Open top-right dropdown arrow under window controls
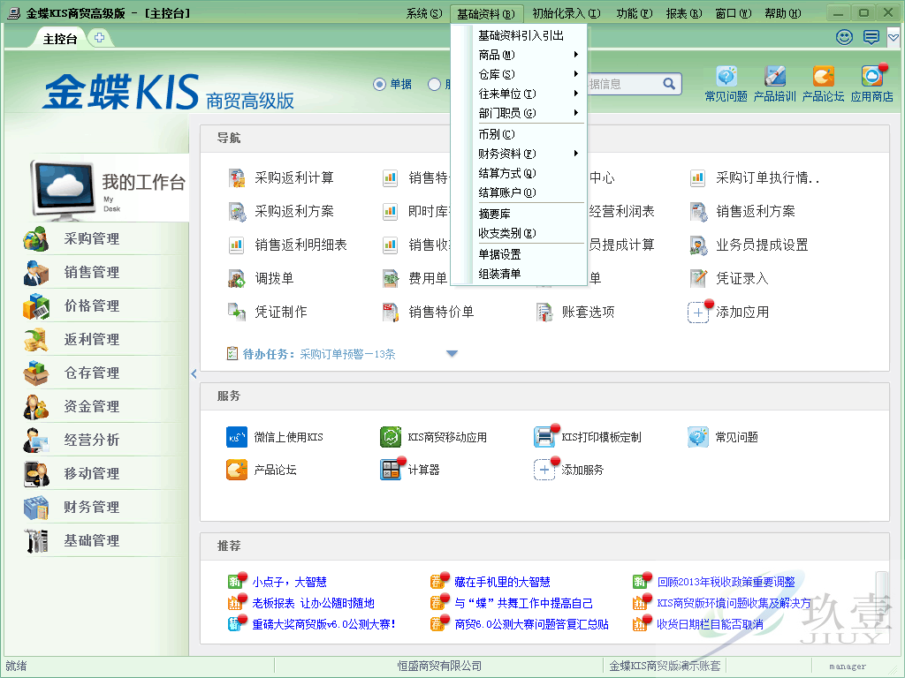This screenshot has width=905, height=678. pyautogui.click(x=894, y=37)
